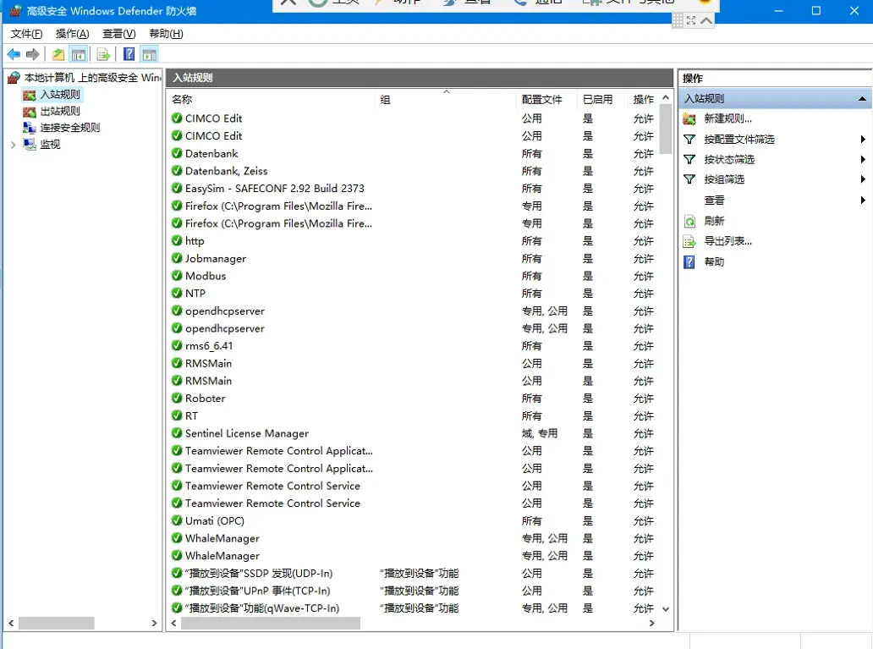This screenshot has height=649, width=873.
Task: Click rule list horizontal scroll left arrow
Action: [173, 624]
